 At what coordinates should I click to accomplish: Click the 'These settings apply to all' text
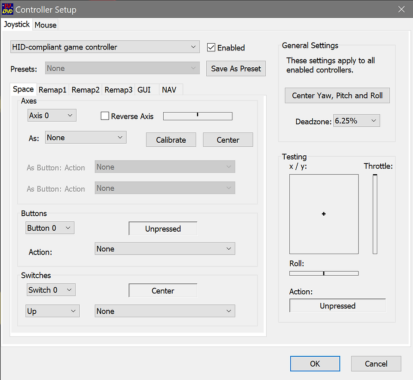(x=331, y=60)
